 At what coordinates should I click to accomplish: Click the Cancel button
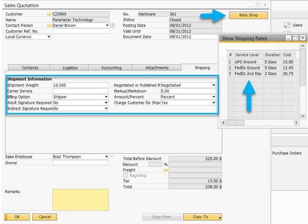45,217
